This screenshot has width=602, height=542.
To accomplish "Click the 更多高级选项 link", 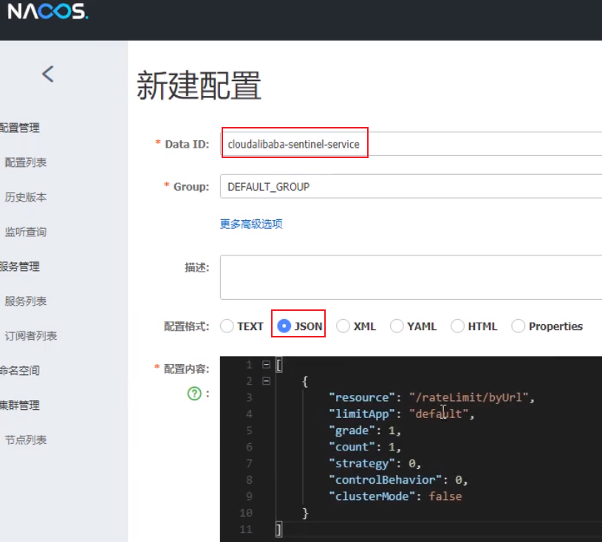I will tap(251, 224).
